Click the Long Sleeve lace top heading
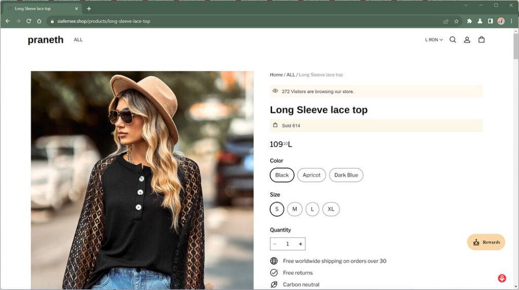Image resolution: width=519 pixels, height=290 pixels. (x=319, y=110)
